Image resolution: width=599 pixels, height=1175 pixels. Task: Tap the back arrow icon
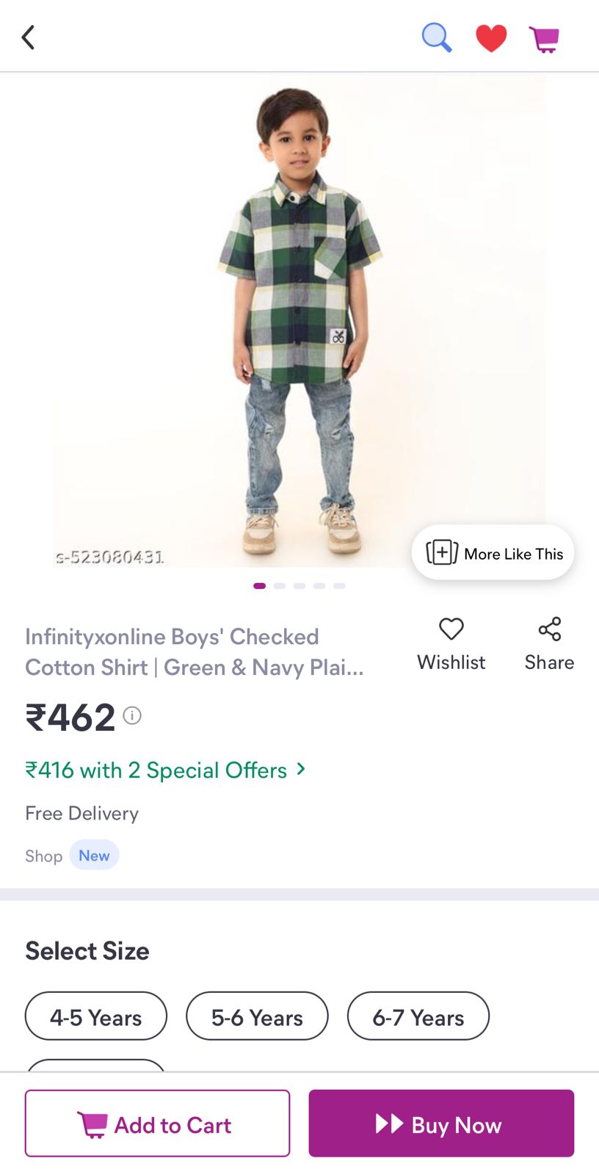[x=29, y=37]
